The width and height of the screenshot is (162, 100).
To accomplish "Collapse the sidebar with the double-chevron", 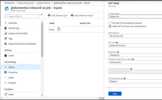I will tap(42, 15).
